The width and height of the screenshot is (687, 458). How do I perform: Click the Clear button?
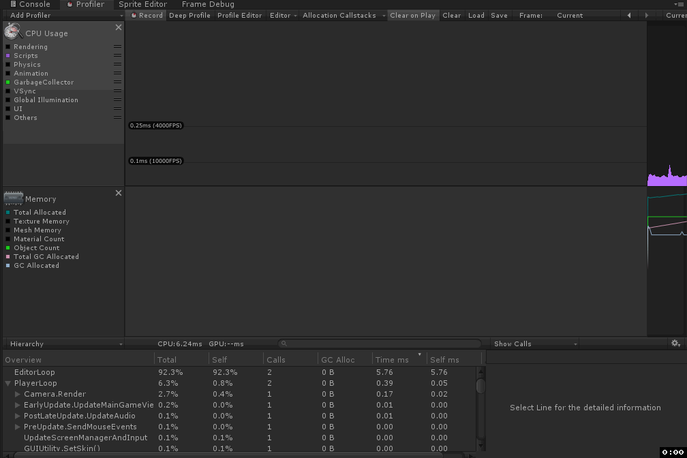(452, 16)
